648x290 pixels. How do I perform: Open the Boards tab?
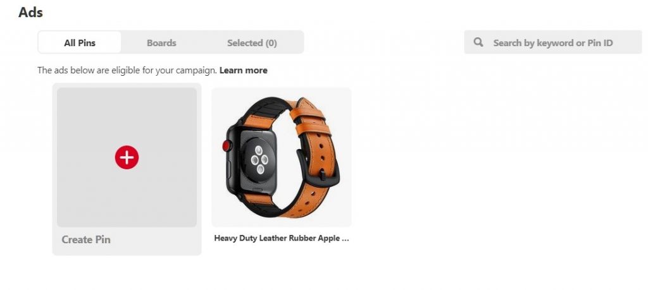coord(161,42)
